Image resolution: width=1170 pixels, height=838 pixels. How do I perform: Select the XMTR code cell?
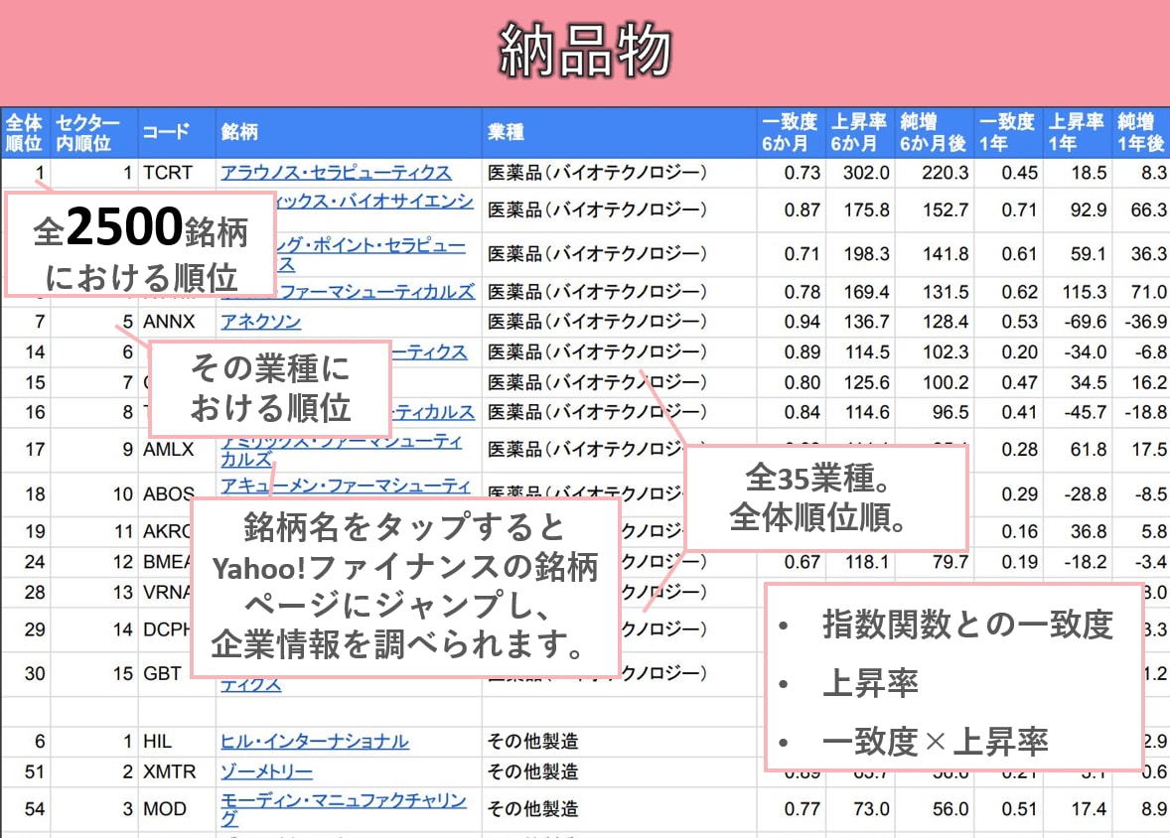177,771
